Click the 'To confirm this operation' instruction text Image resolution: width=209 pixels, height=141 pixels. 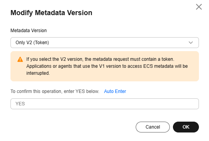(55, 91)
